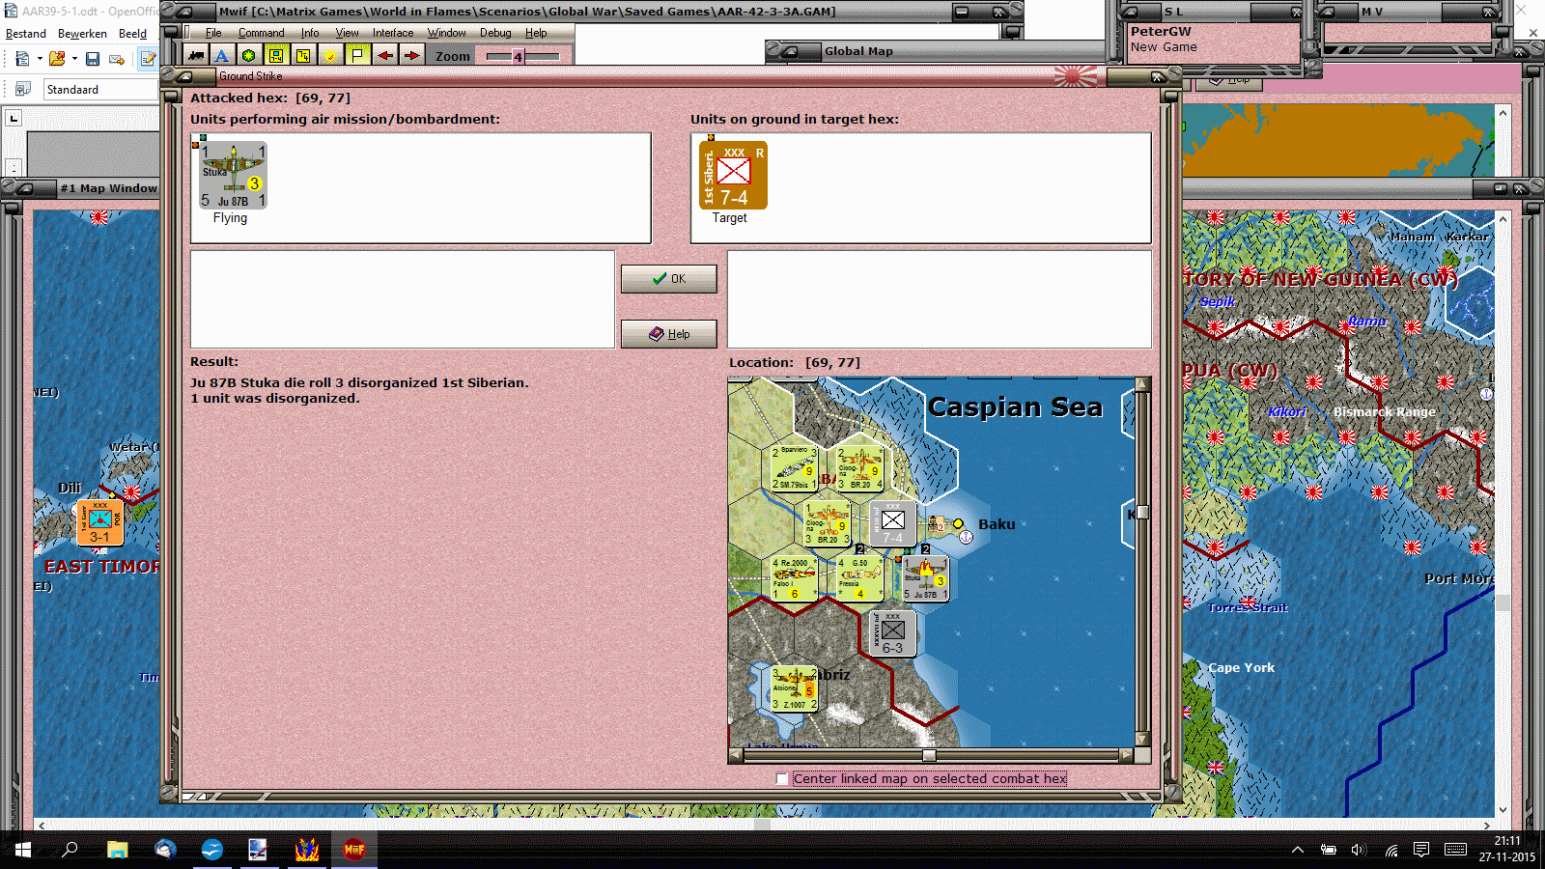Click the OpenOffice send email icon
The image size is (1545, 869).
[117, 59]
